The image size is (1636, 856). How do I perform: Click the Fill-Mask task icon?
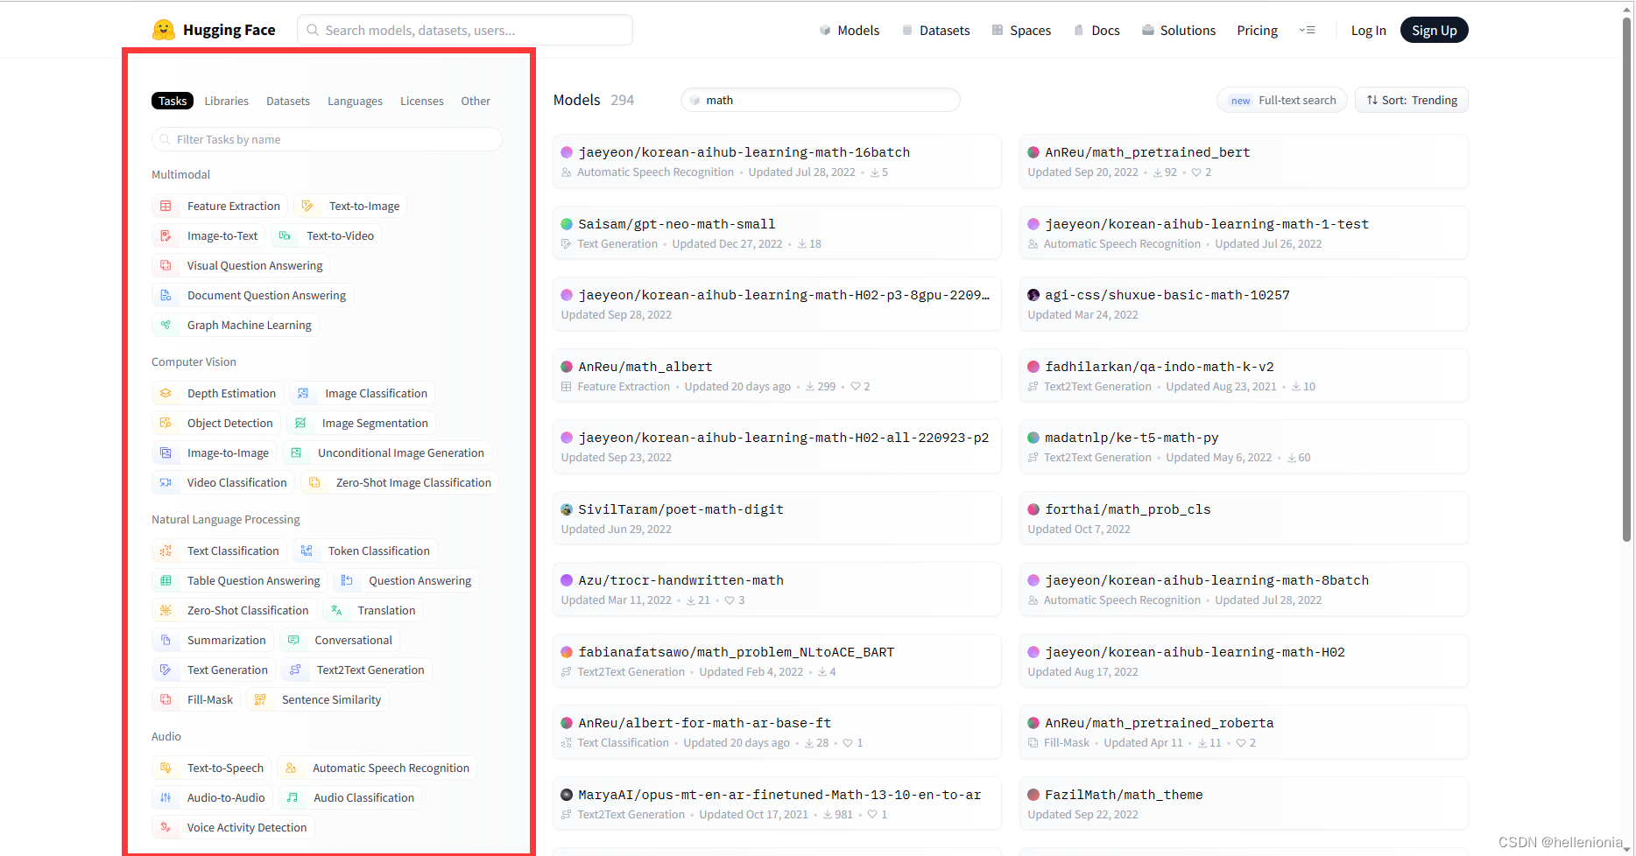click(x=166, y=700)
